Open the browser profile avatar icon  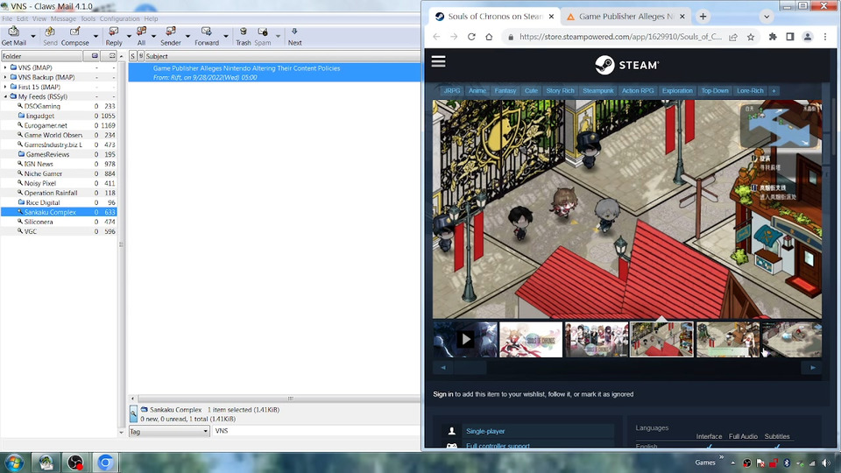[x=808, y=37]
